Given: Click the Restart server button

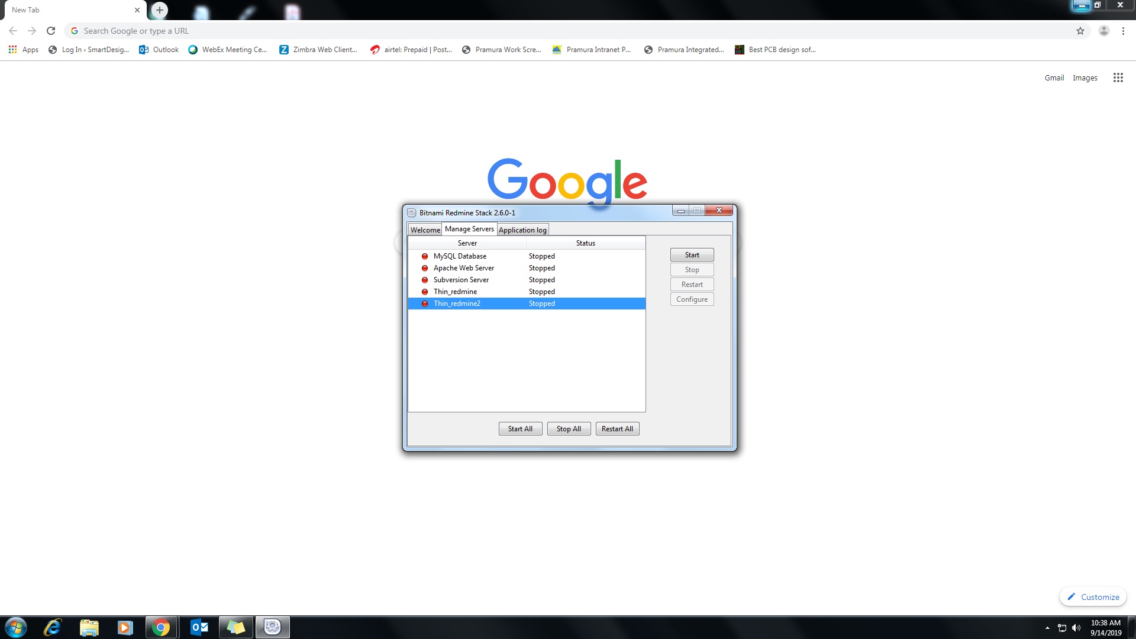Looking at the screenshot, I should click(692, 285).
